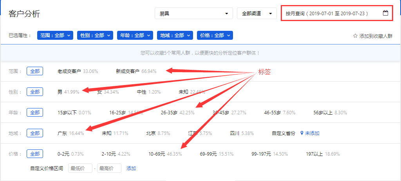Open the 全部渠道 channel dropdown
This screenshot has width=401, height=181.
(257, 14)
